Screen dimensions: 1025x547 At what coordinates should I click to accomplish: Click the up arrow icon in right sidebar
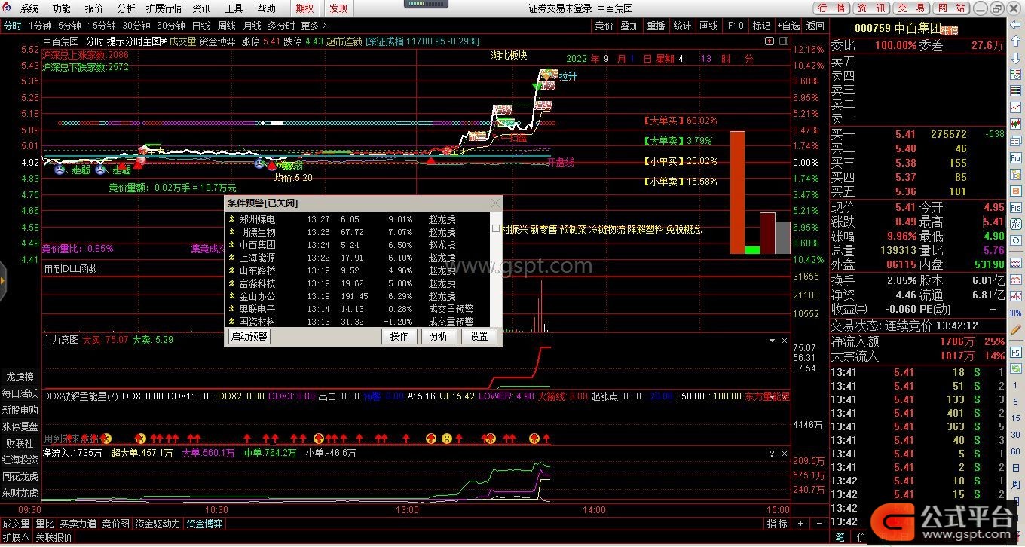1015,41
